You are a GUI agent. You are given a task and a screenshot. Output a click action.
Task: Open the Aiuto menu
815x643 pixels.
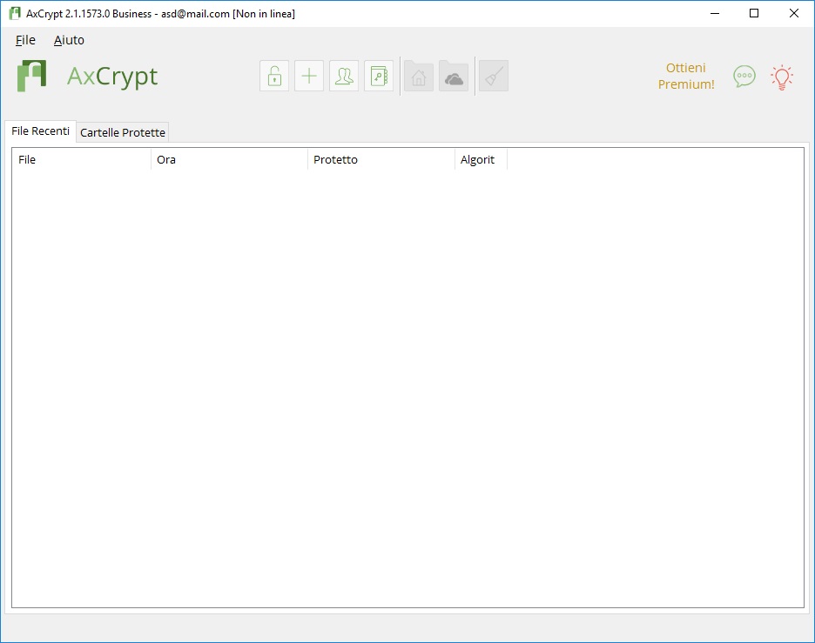[69, 40]
